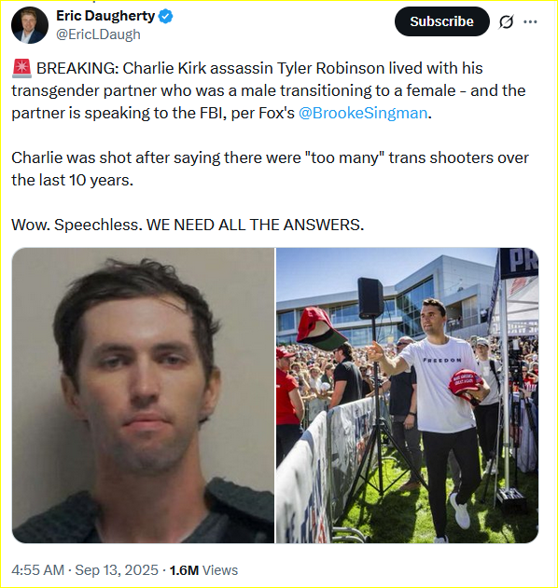558x588 pixels.
Task: Open the @BrookeSingman mention link
Action: 363,113
